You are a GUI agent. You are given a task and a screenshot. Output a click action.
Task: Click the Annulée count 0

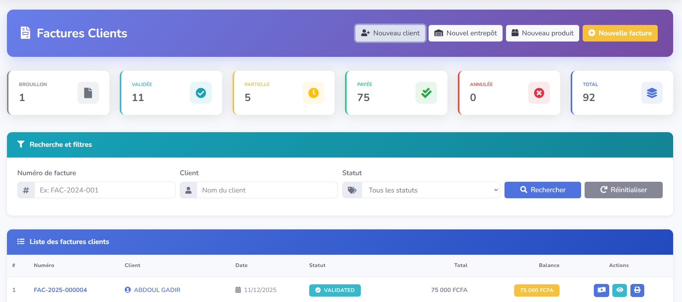pyautogui.click(x=473, y=98)
